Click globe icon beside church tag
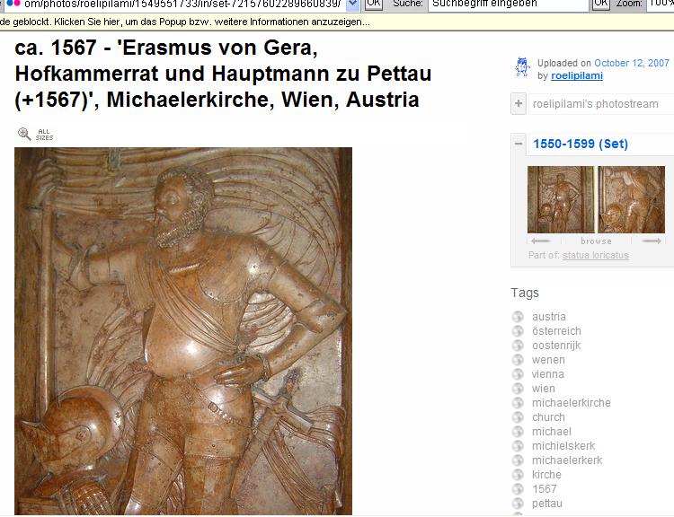The image size is (674, 517). pyautogui.click(x=518, y=417)
